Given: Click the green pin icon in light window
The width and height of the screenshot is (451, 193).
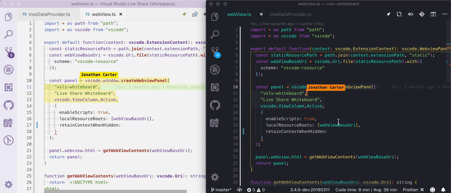Looking at the screenshot, I should (184, 14).
